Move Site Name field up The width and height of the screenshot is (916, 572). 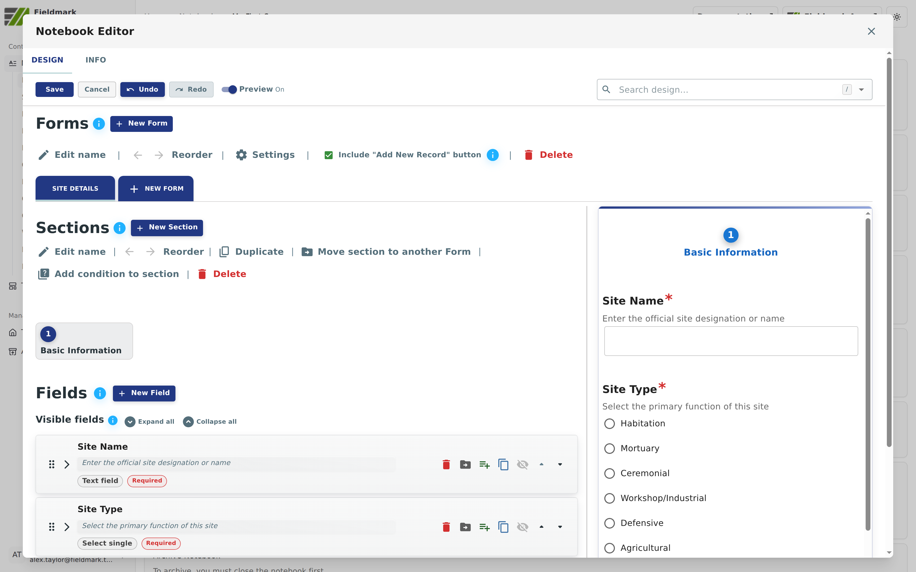pyautogui.click(x=541, y=464)
